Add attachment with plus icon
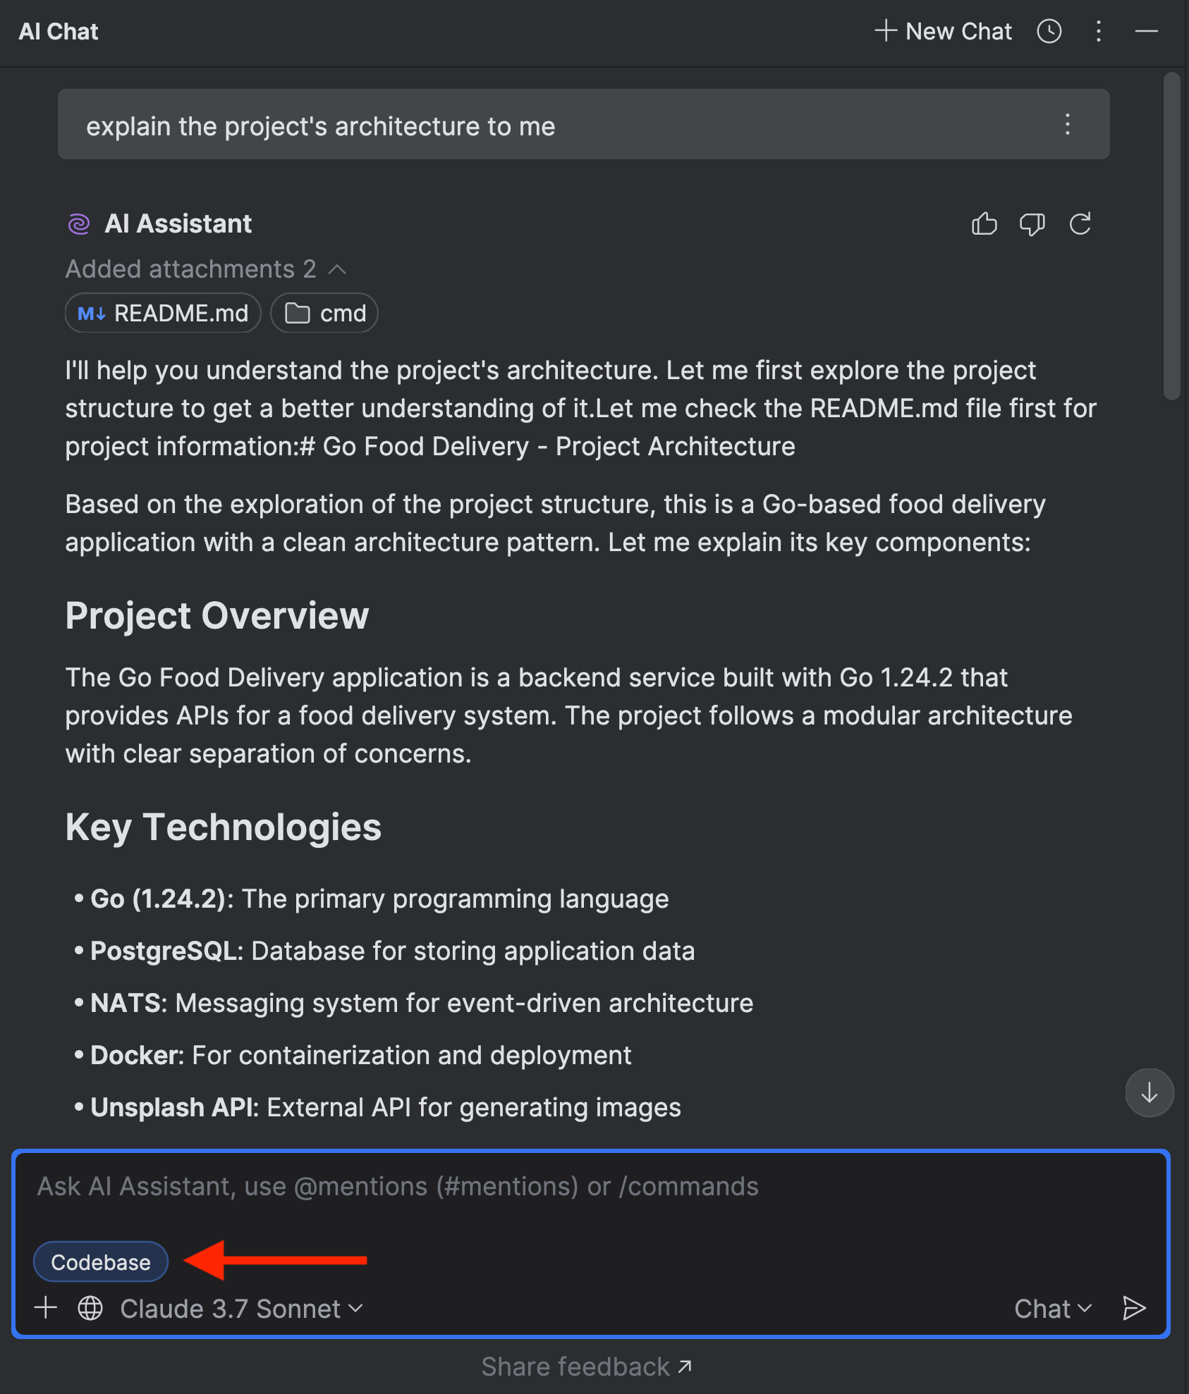Image resolution: width=1189 pixels, height=1394 pixels. [x=46, y=1308]
